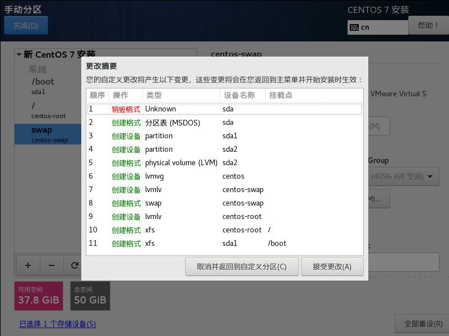
Task: Click the remove mount point minus icon
Action: [52, 265]
